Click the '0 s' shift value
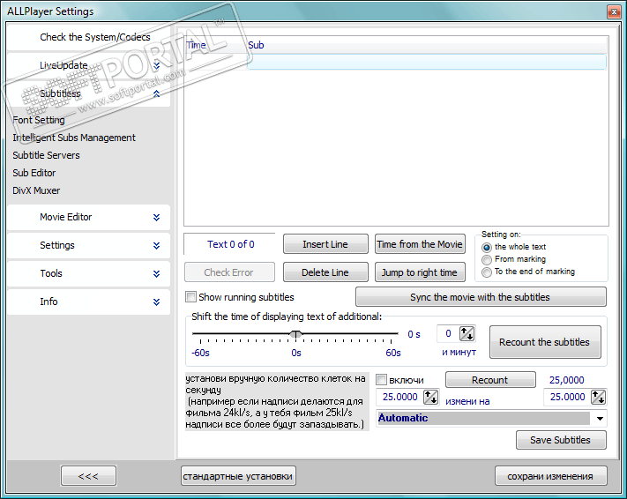Viewport: 627px width, 499px height. [x=414, y=334]
